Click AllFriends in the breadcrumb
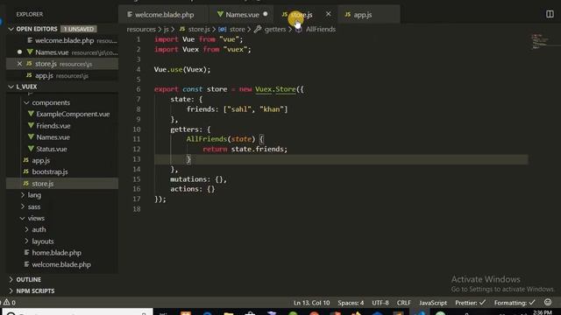This screenshot has height=315, width=561. point(321,29)
